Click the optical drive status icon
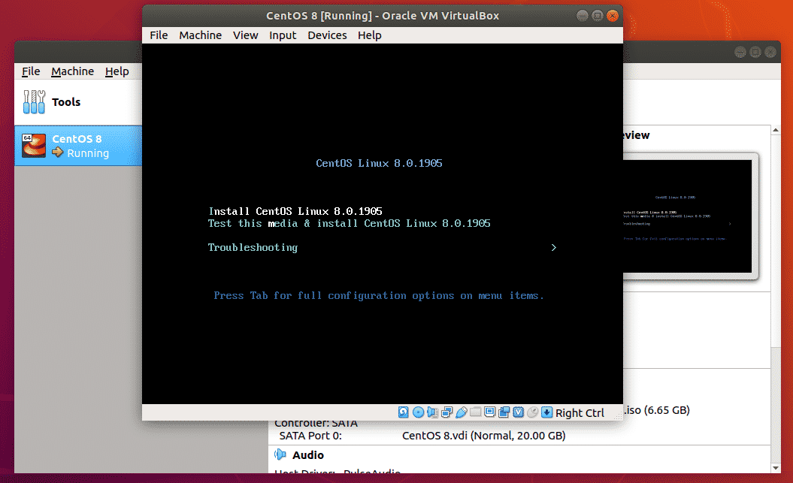Viewport: 793px width, 483px height. (x=419, y=412)
